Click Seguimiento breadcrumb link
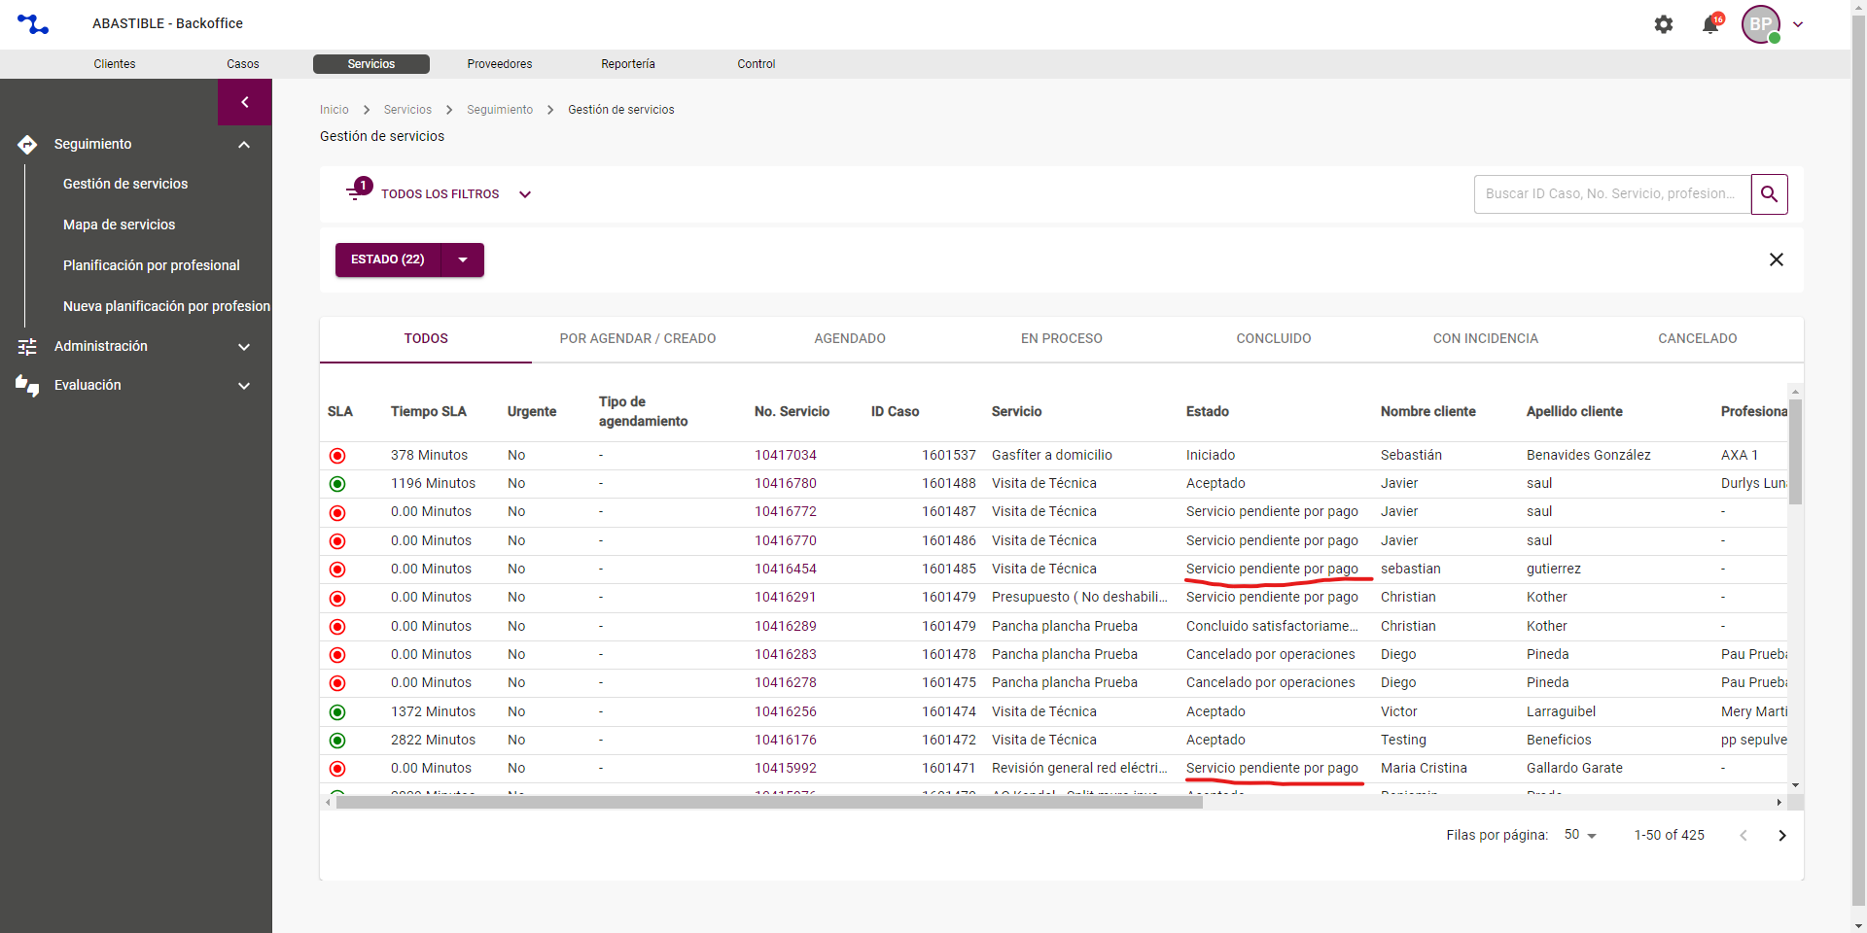 (500, 110)
